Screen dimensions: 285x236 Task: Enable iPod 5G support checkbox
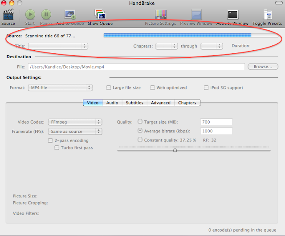[x=206, y=88]
